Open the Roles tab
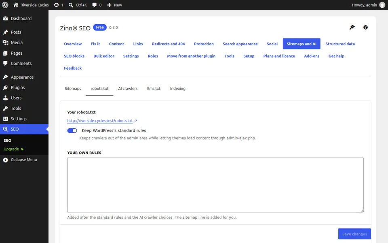Image resolution: width=388 pixels, height=243 pixels. pos(153,56)
